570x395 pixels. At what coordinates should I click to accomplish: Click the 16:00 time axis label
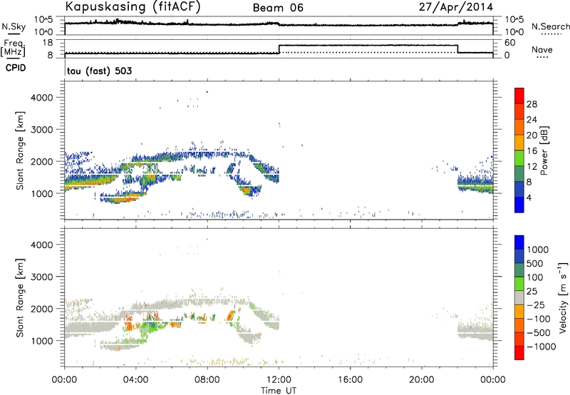point(350,380)
